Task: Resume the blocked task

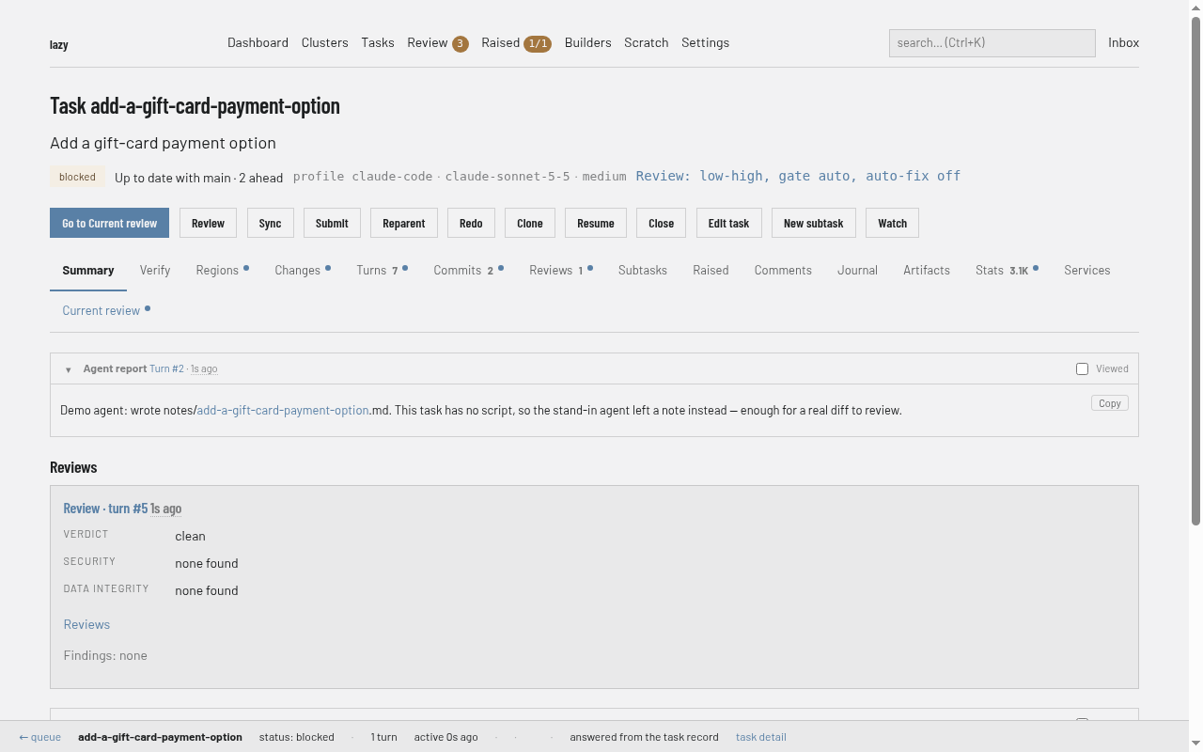Action: tap(596, 223)
